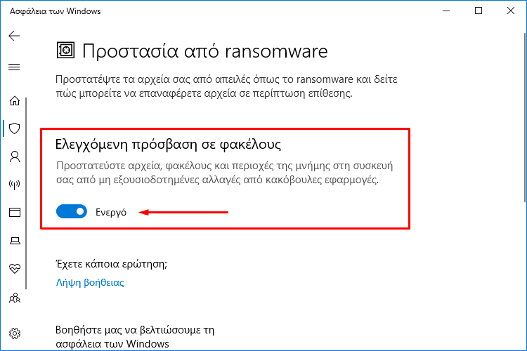Viewport: 527px width, 351px height.
Task: Click the Ελεγχόμενη πρόσβαση σε φακέλους heading
Action: pyautogui.click(x=168, y=145)
